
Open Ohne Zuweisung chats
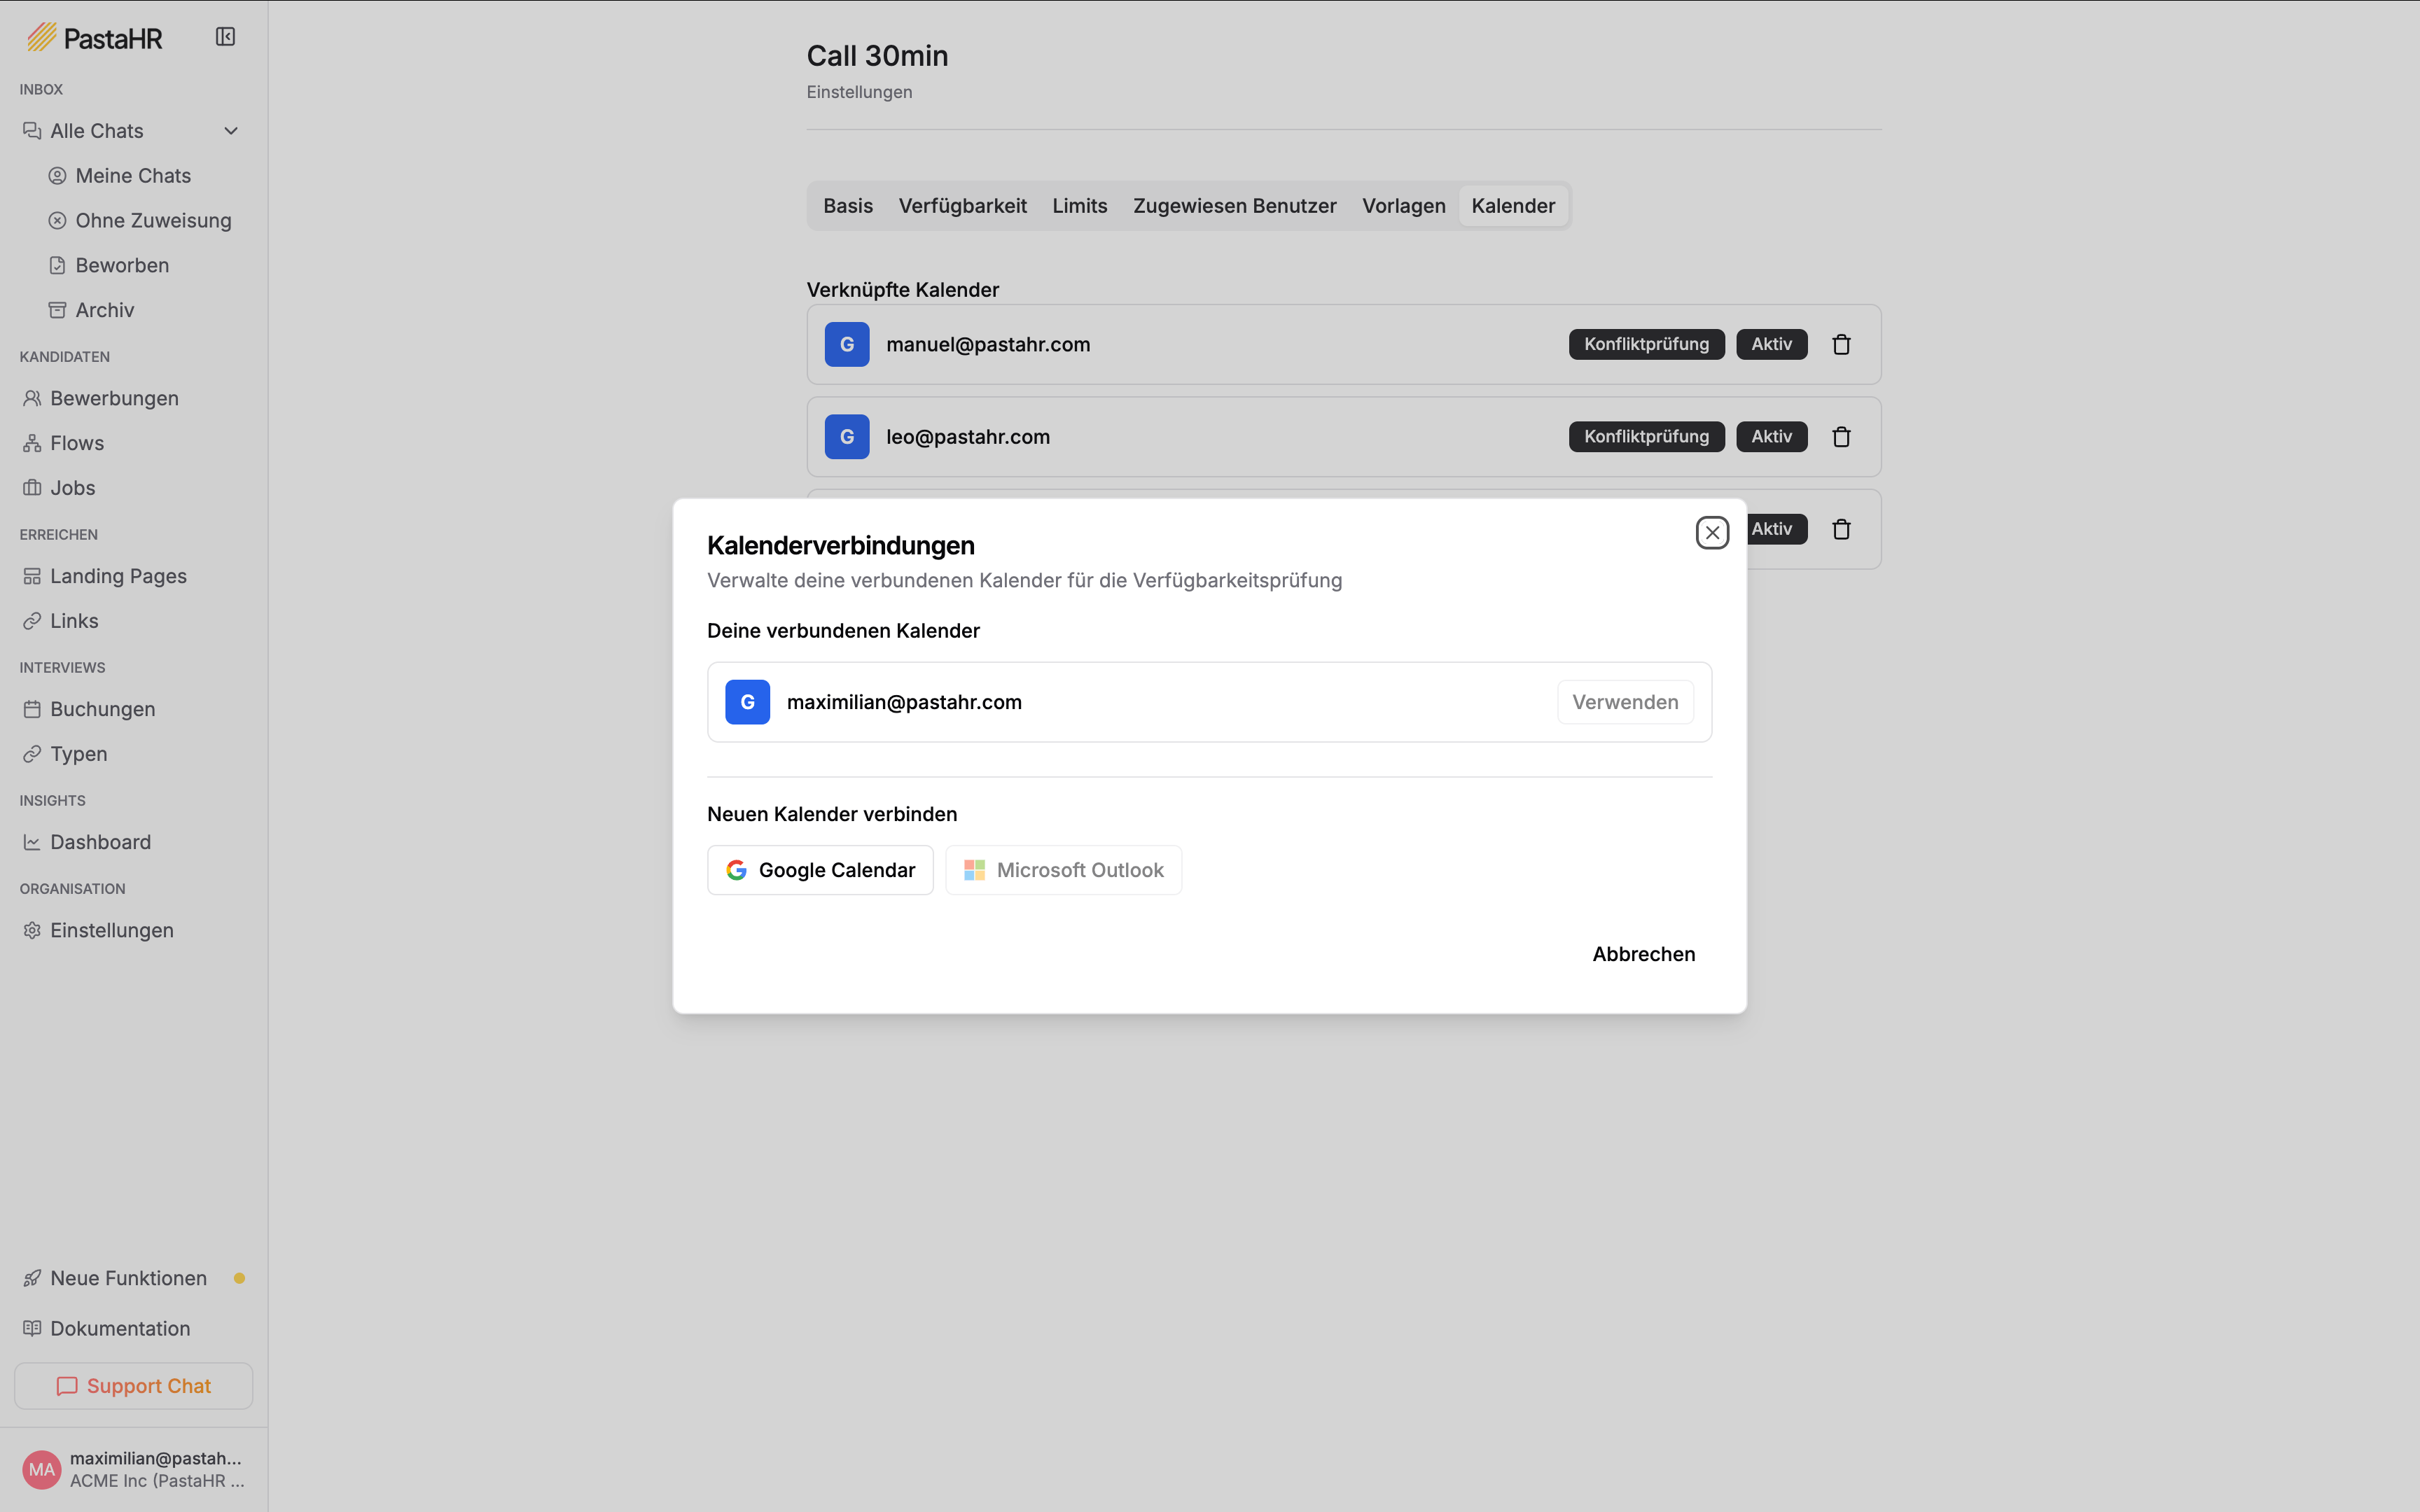click(140, 221)
